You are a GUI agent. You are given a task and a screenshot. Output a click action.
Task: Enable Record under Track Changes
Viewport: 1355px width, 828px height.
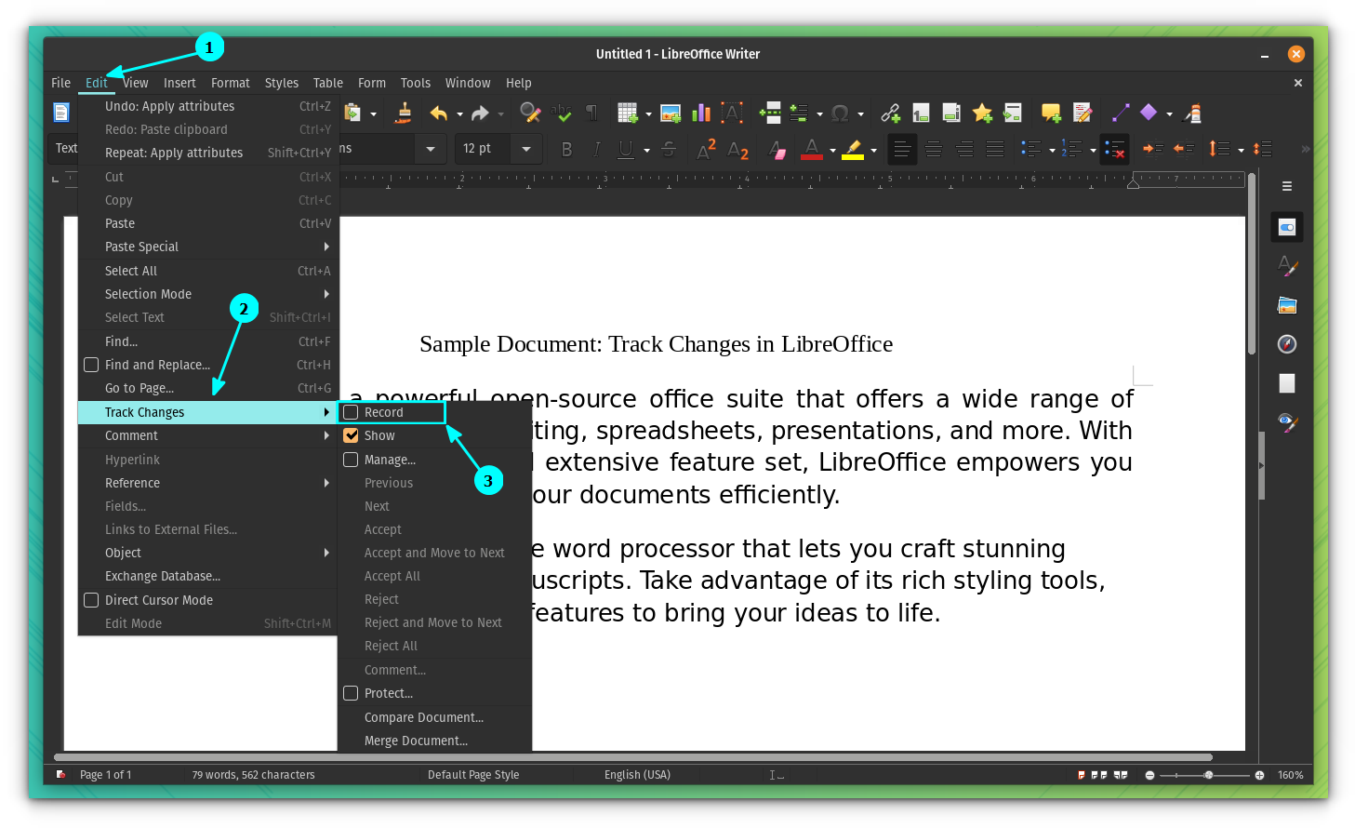[391, 411]
